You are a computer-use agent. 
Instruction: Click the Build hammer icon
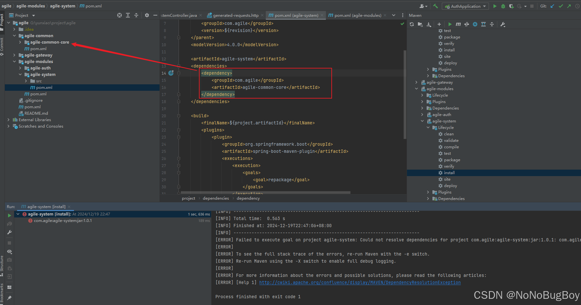coord(435,6)
